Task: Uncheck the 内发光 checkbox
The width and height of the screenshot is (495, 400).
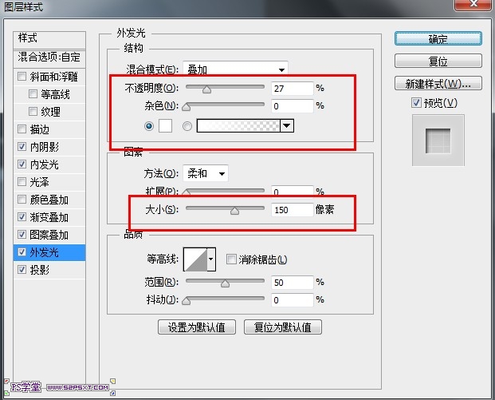Action: pos(22,164)
